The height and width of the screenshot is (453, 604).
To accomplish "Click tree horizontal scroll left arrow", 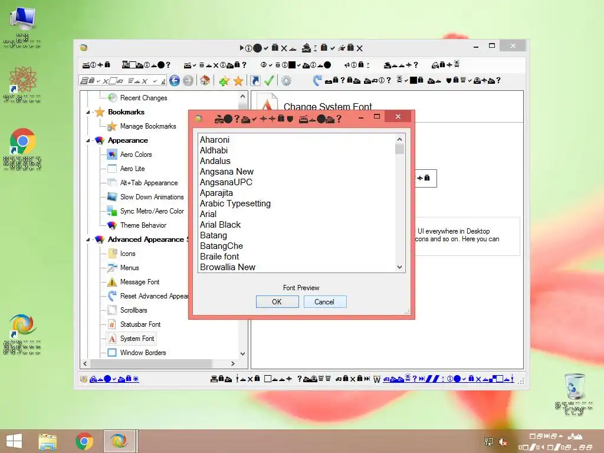I will [x=85, y=363].
